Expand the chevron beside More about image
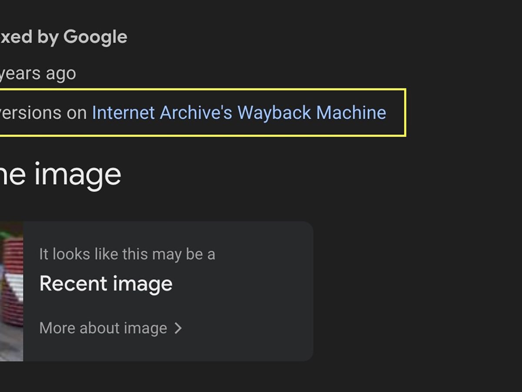 coord(178,328)
